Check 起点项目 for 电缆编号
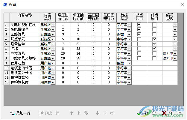The image size is (187, 120). click(x=139, y=53)
